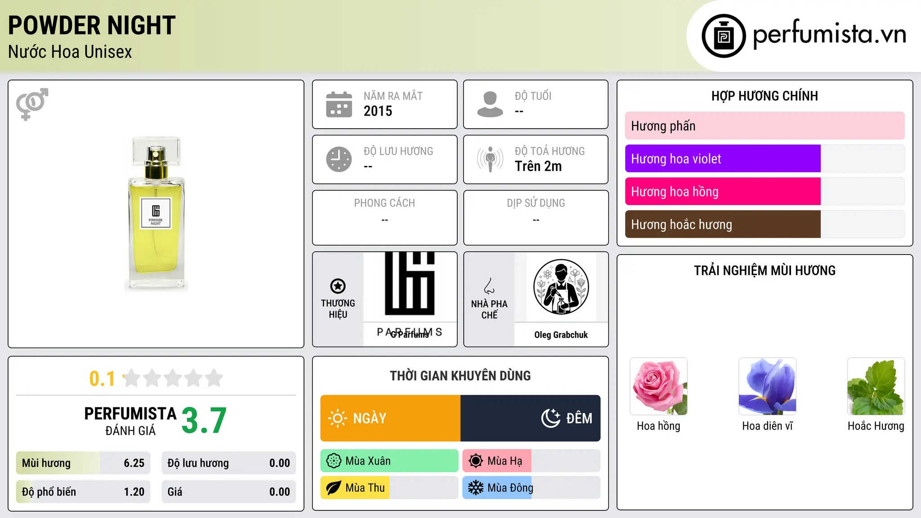
Task: Click the ĐỘ LƯU HƯƠNG label
Action: point(398,151)
